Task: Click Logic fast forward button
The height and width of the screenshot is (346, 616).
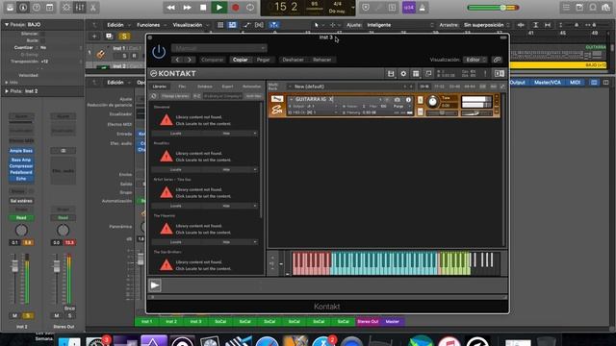Action: tap(187, 8)
